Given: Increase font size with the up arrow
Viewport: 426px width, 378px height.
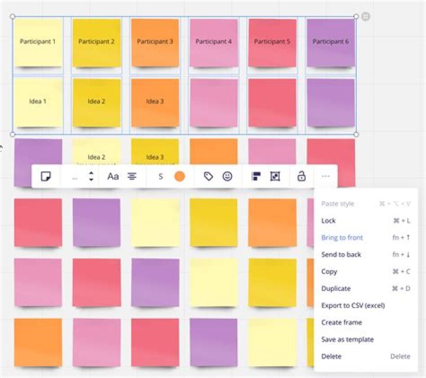Looking at the screenshot, I should [91, 173].
